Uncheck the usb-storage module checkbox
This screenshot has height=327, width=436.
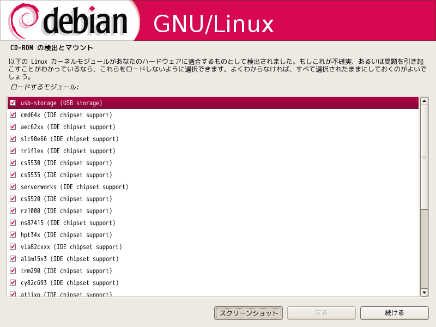point(13,103)
